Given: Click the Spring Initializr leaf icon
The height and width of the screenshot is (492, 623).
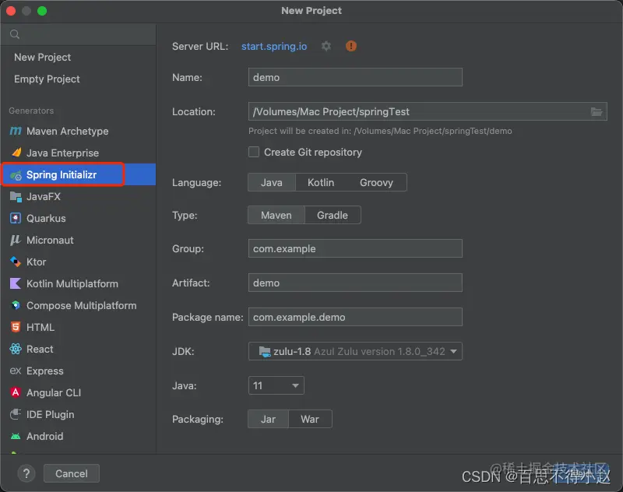Looking at the screenshot, I should click(16, 174).
